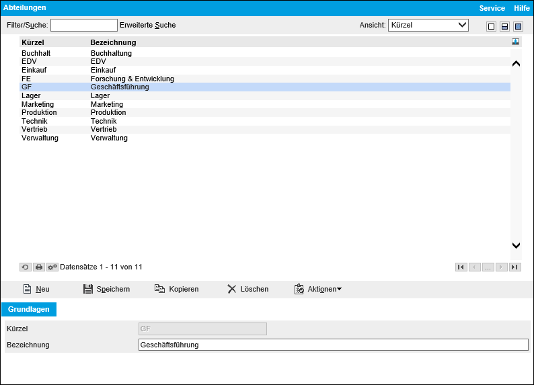Save the record with Speichern
Screen dimensions: 534x385
[x=106, y=289]
